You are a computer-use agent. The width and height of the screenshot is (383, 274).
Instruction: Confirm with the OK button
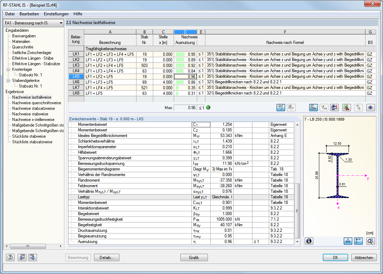335,257
